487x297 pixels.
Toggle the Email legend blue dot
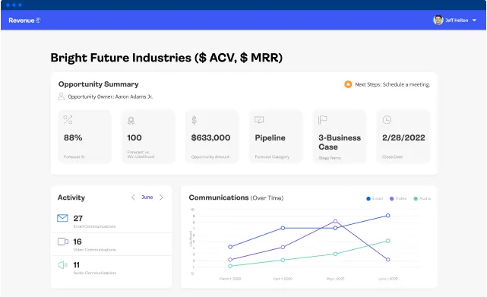[368, 198]
